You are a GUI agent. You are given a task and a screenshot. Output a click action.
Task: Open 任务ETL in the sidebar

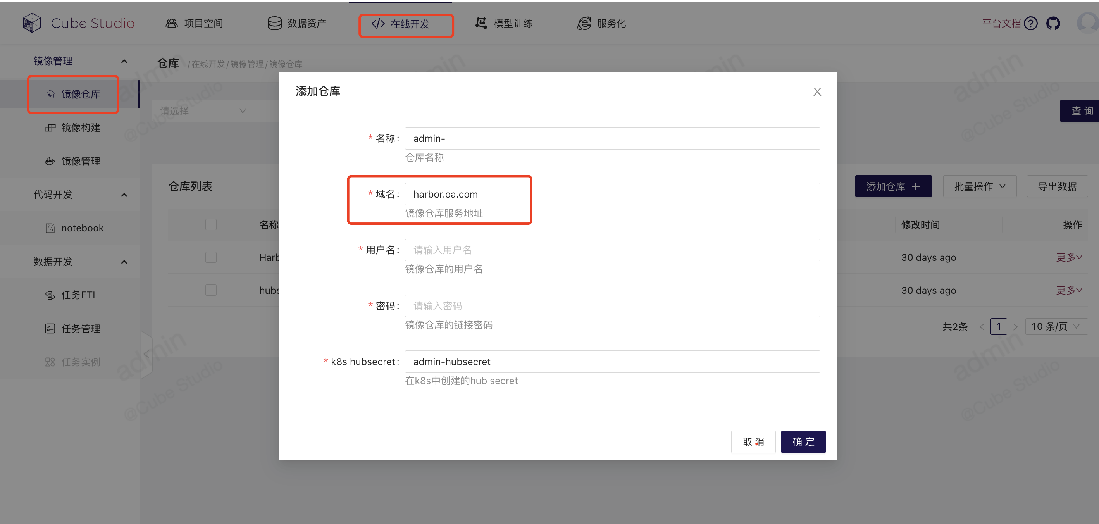coord(79,295)
